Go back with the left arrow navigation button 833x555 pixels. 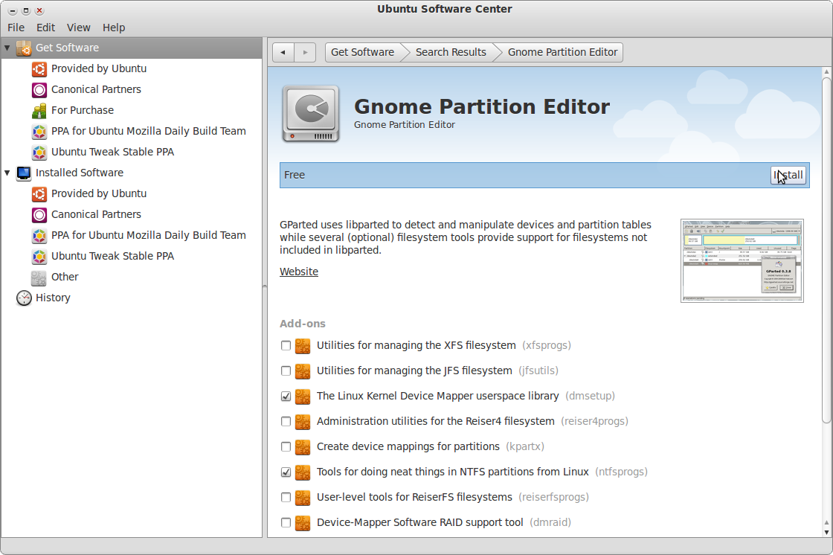(x=283, y=52)
